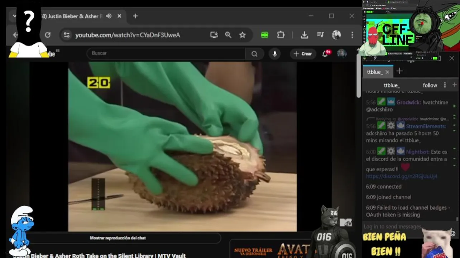Click the YouTube search magnifier button

click(x=254, y=54)
